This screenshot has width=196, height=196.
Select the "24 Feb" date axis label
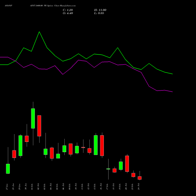[139, 187]
